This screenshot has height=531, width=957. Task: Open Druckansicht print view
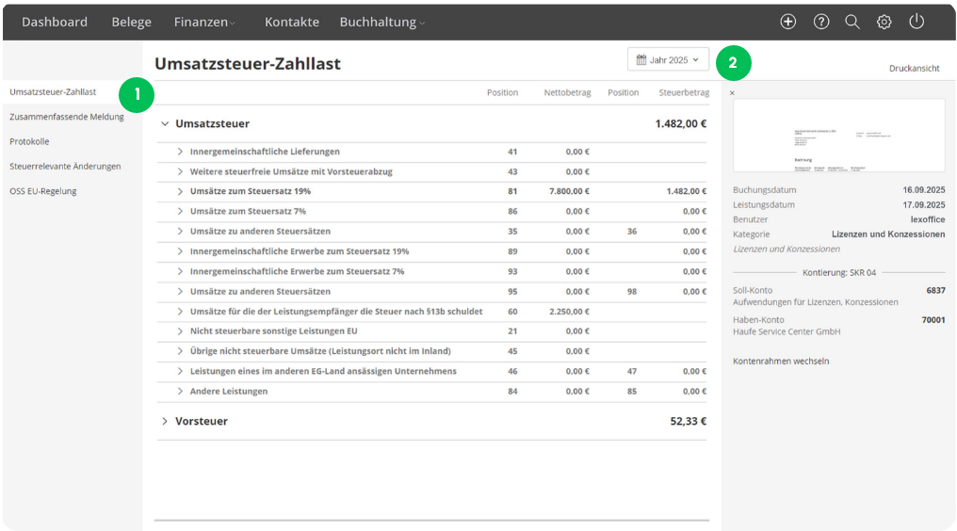click(914, 69)
